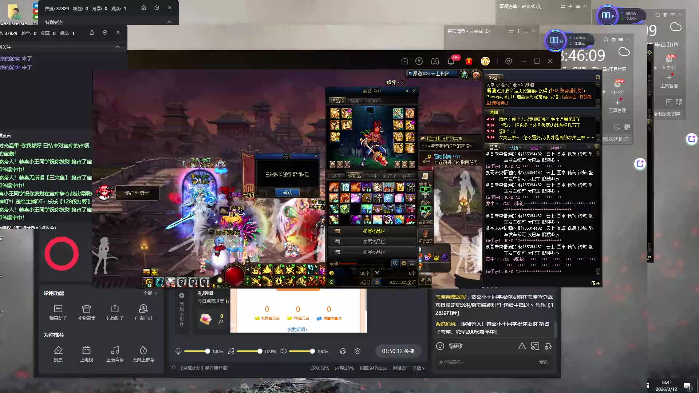Click 确认 in the 公告 dialog
The image size is (699, 393).
pos(287,192)
